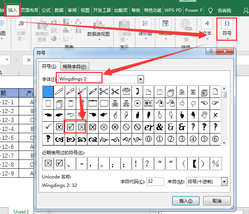Click the Tell Me lightbulb icon
Viewport: 249px width, 214px height.
pyautogui.click(x=210, y=11)
